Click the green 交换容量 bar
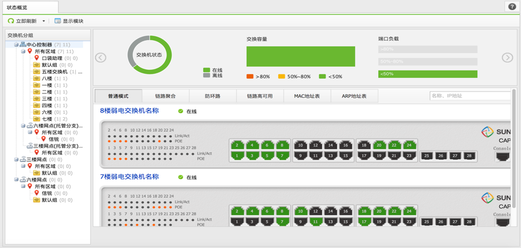This screenshot has width=521, height=248. 301,56
